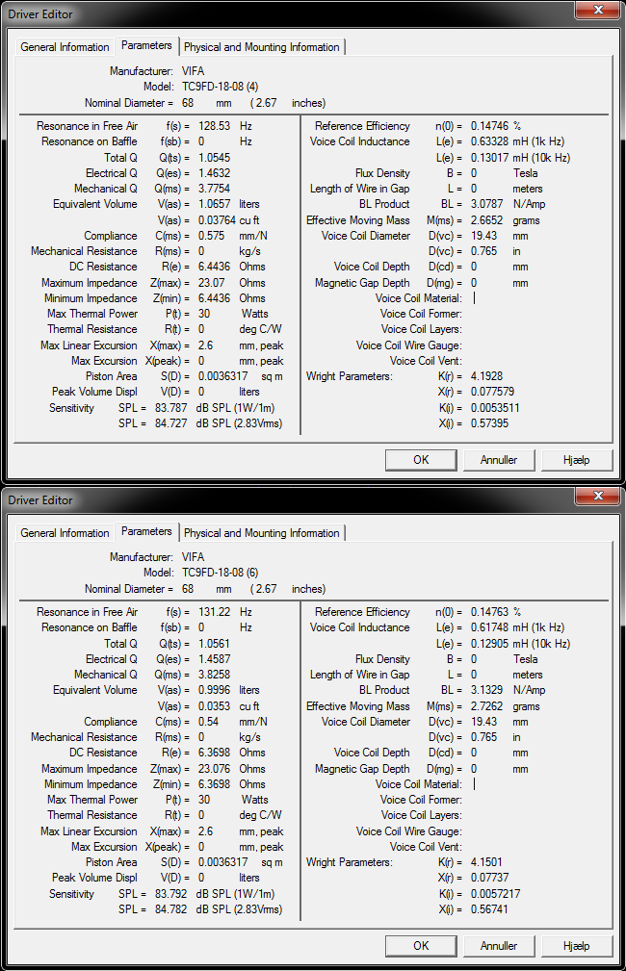The image size is (626, 971).
Task: Click the Z(max) value 23.076
Action: pos(214,769)
